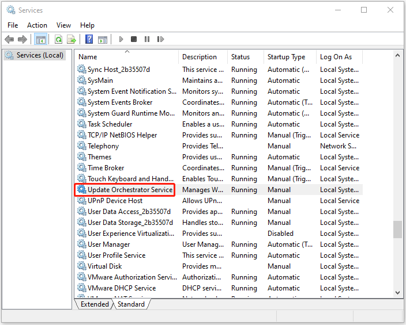406x325 pixels.
Task: Click the Export List toolbar icon
Action: 72,39
